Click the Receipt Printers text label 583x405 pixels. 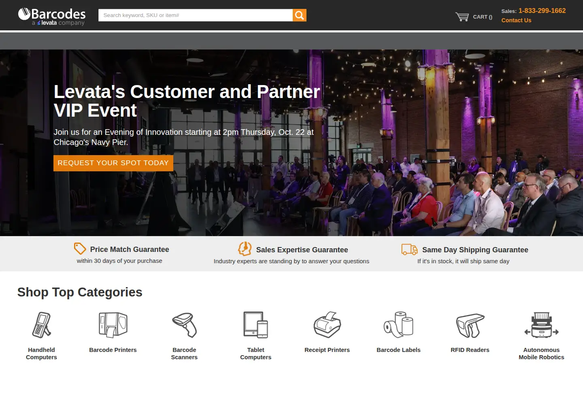[327, 350]
